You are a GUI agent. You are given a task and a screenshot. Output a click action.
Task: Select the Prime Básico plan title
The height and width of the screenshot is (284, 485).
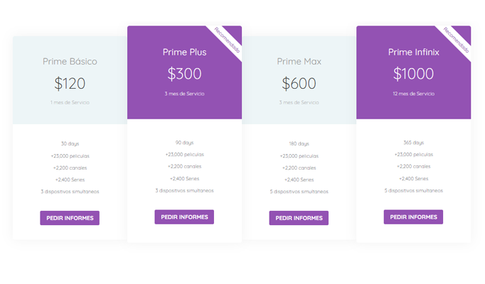(70, 61)
